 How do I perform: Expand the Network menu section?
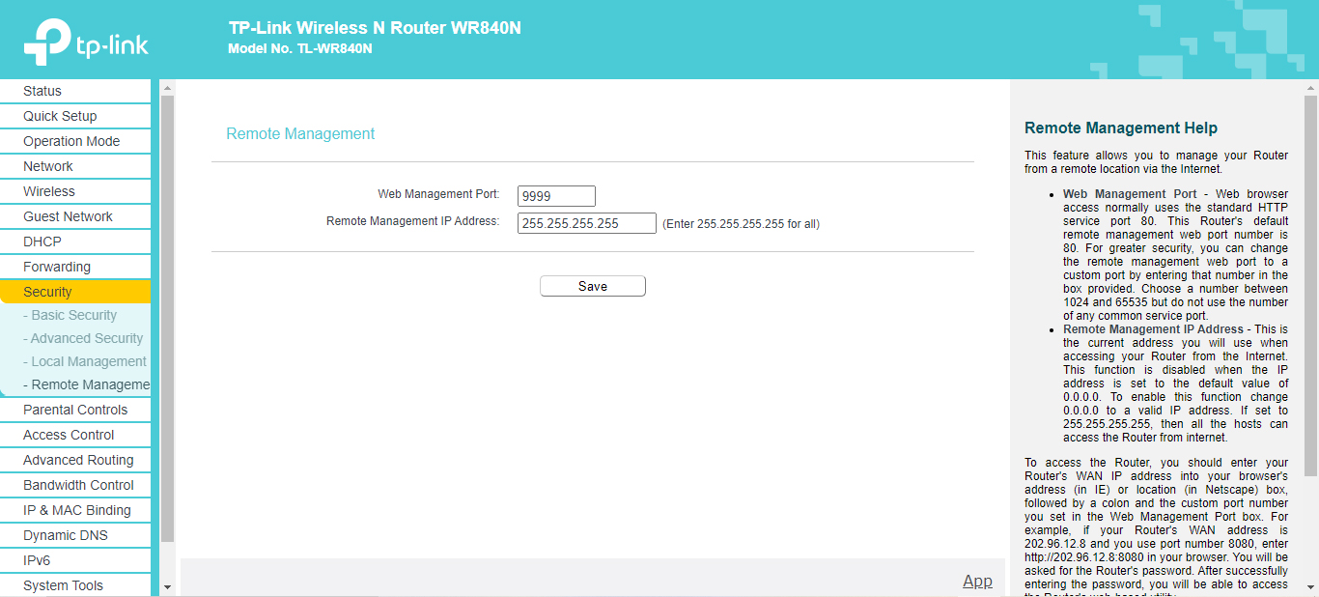tap(48, 166)
